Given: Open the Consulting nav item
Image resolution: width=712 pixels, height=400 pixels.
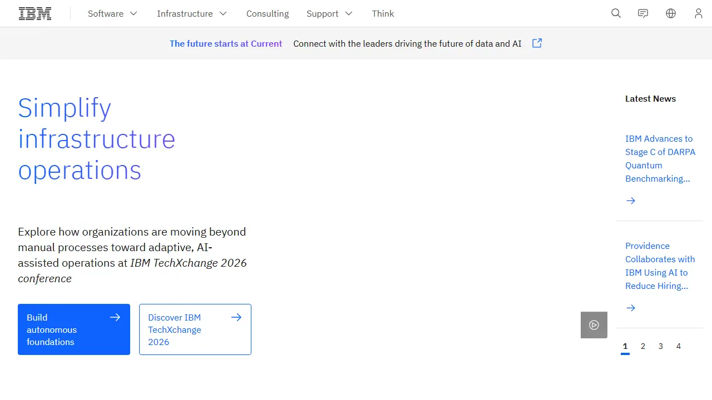Looking at the screenshot, I should pyautogui.click(x=268, y=13).
